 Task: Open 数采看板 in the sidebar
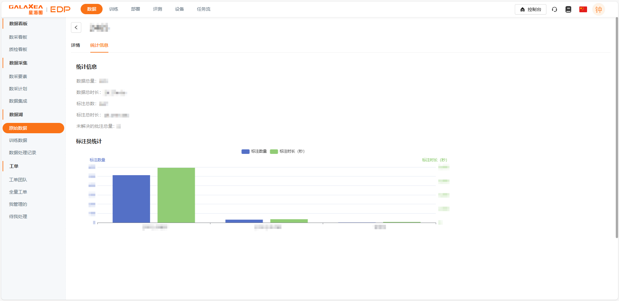(18, 37)
